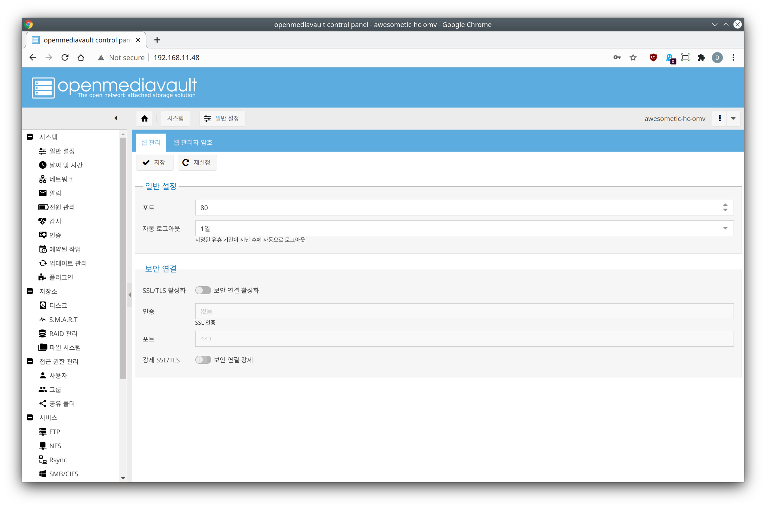
Task: Open SMB/CIFS service from sidebar
Action: click(x=64, y=474)
